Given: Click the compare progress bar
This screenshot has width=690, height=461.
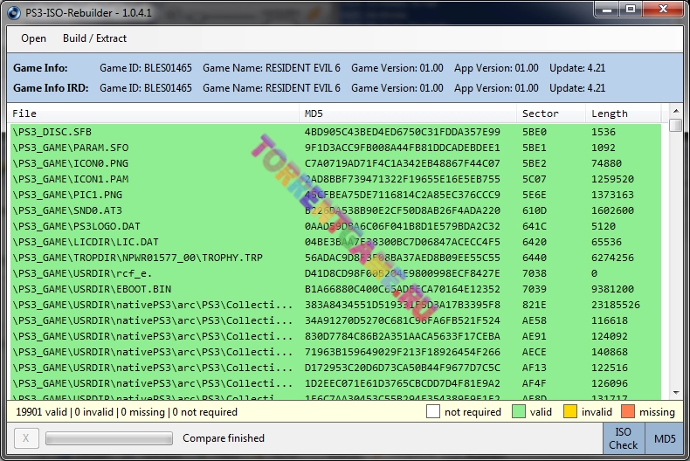Looking at the screenshot, I should [109, 438].
